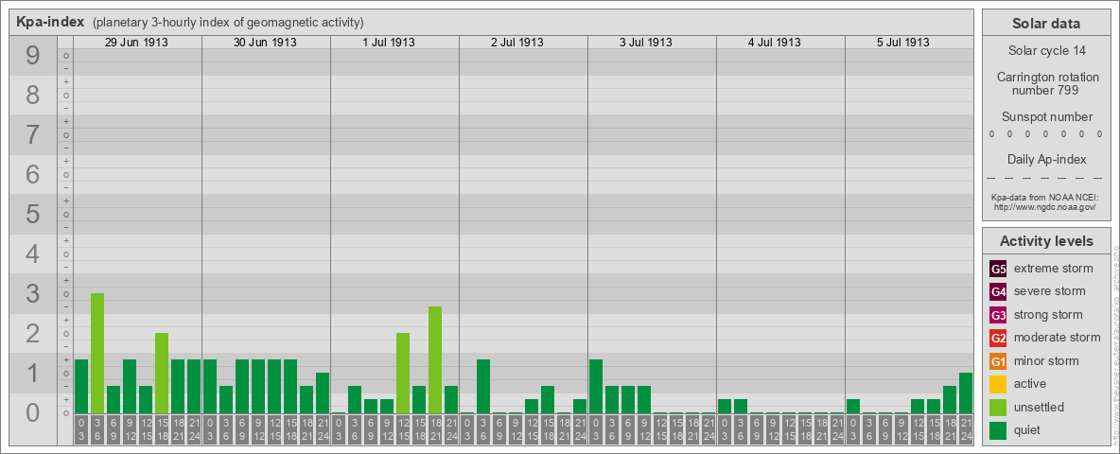Click the Kp scale number 5
Screen dimensions: 1120x454
click(33, 214)
